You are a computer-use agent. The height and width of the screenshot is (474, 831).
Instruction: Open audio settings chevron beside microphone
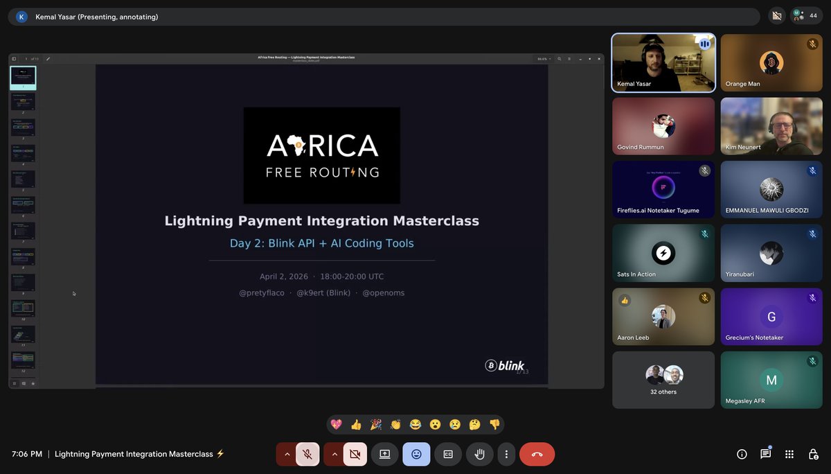tap(286, 454)
